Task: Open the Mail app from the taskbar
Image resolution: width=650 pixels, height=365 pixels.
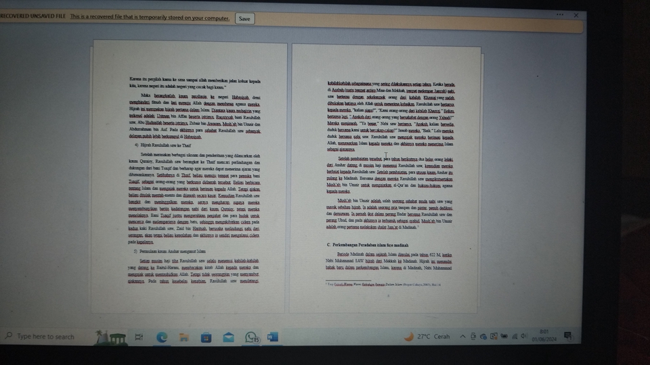Action: 228,338
